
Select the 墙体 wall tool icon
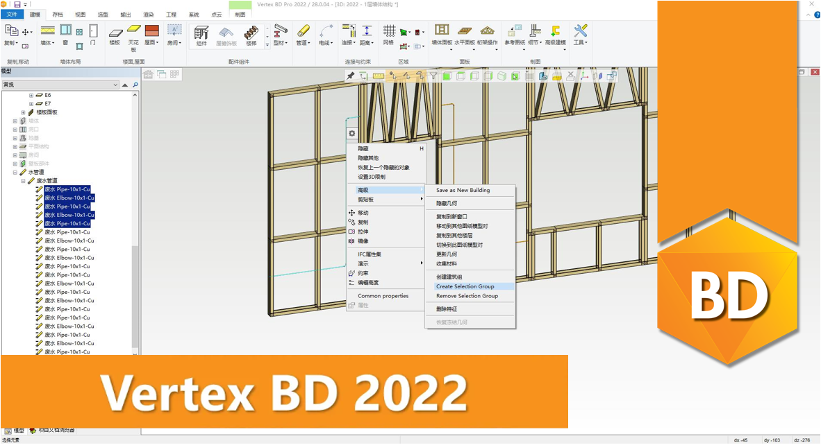coord(48,30)
